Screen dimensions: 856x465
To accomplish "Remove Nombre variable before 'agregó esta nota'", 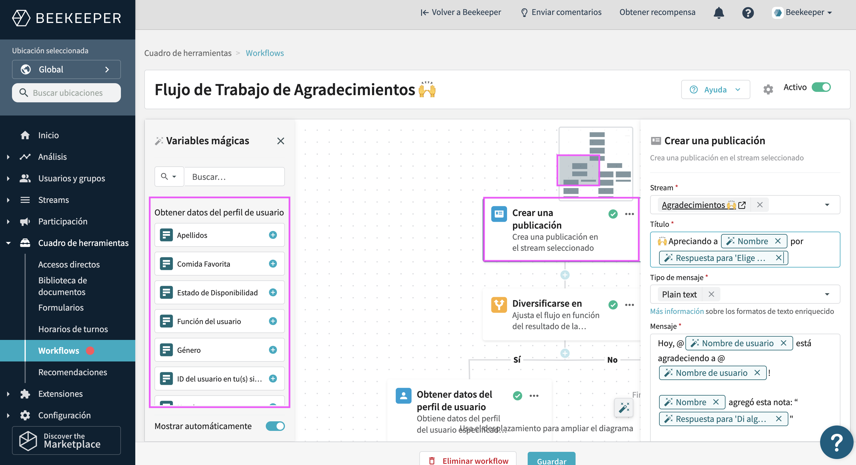I will coord(716,402).
